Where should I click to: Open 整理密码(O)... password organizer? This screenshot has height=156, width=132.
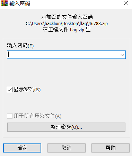(66, 127)
